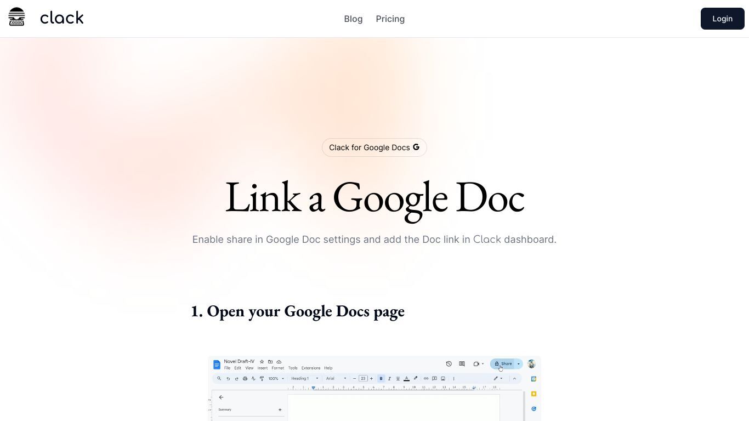Click the search magnifier in Docs toolbar
Image resolution: width=749 pixels, height=421 pixels.
click(x=219, y=378)
